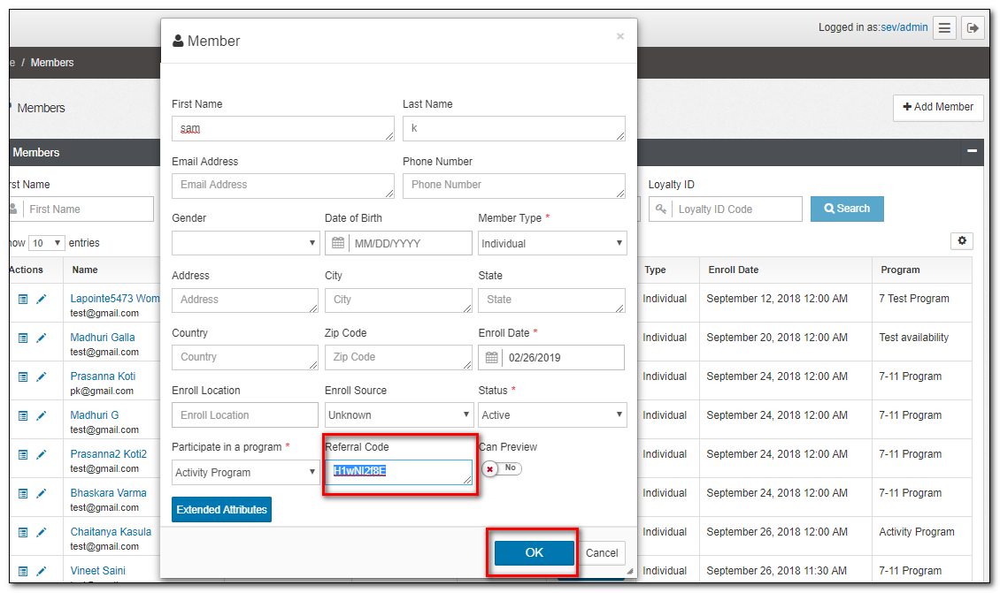
Task: Open the Enroll Source dropdown
Action: pyautogui.click(x=398, y=414)
